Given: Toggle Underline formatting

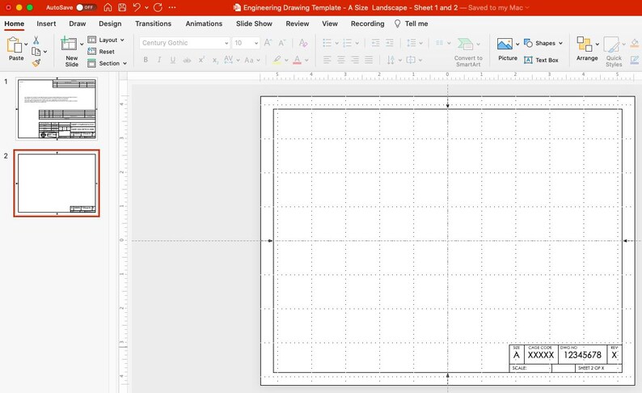Looking at the screenshot, I should coord(173,60).
